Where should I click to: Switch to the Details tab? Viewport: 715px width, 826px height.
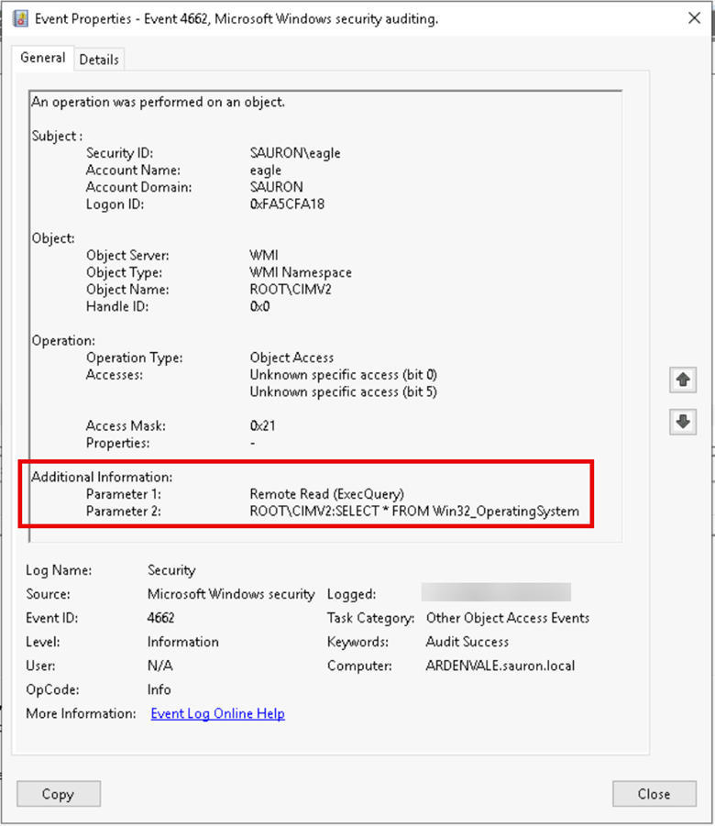[x=99, y=60]
